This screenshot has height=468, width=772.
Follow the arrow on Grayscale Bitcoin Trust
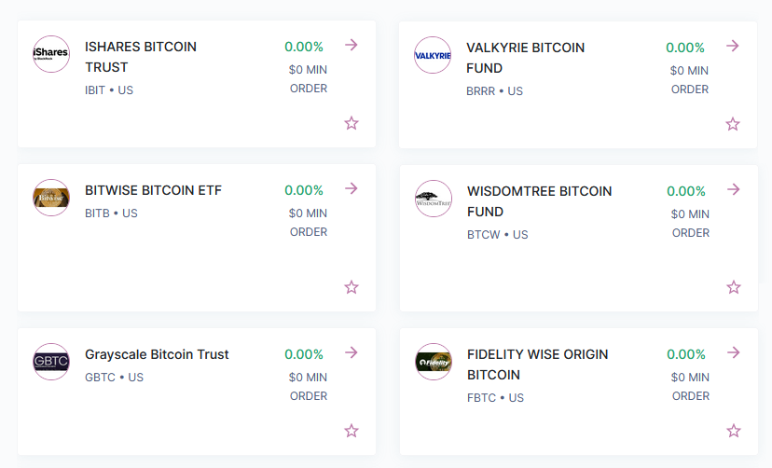click(x=352, y=352)
